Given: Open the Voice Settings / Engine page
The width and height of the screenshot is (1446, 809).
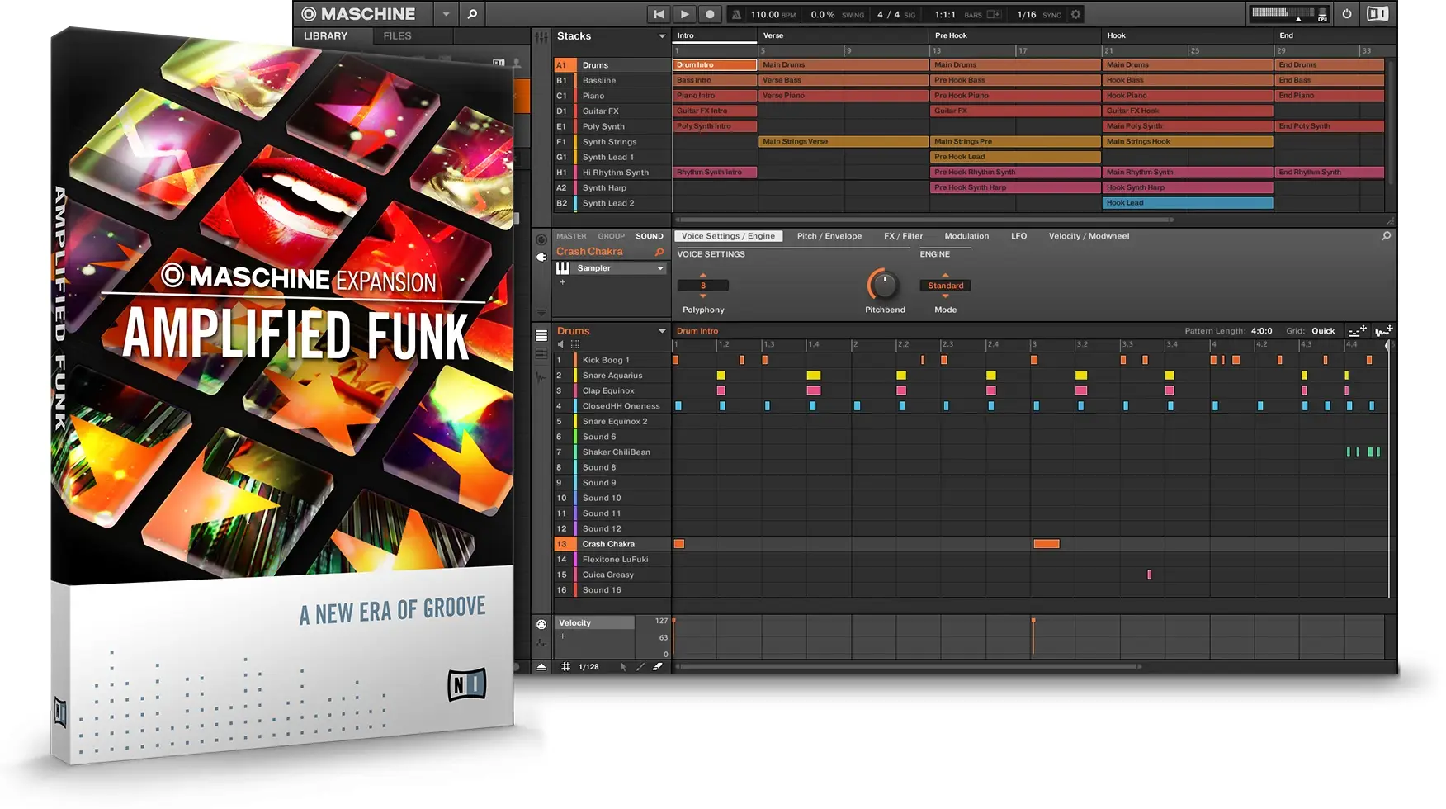Looking at the screenshot, I should [728, 236].
